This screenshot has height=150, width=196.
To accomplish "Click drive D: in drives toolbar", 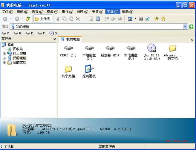I will pyautogui.click(x=18, y=33).
